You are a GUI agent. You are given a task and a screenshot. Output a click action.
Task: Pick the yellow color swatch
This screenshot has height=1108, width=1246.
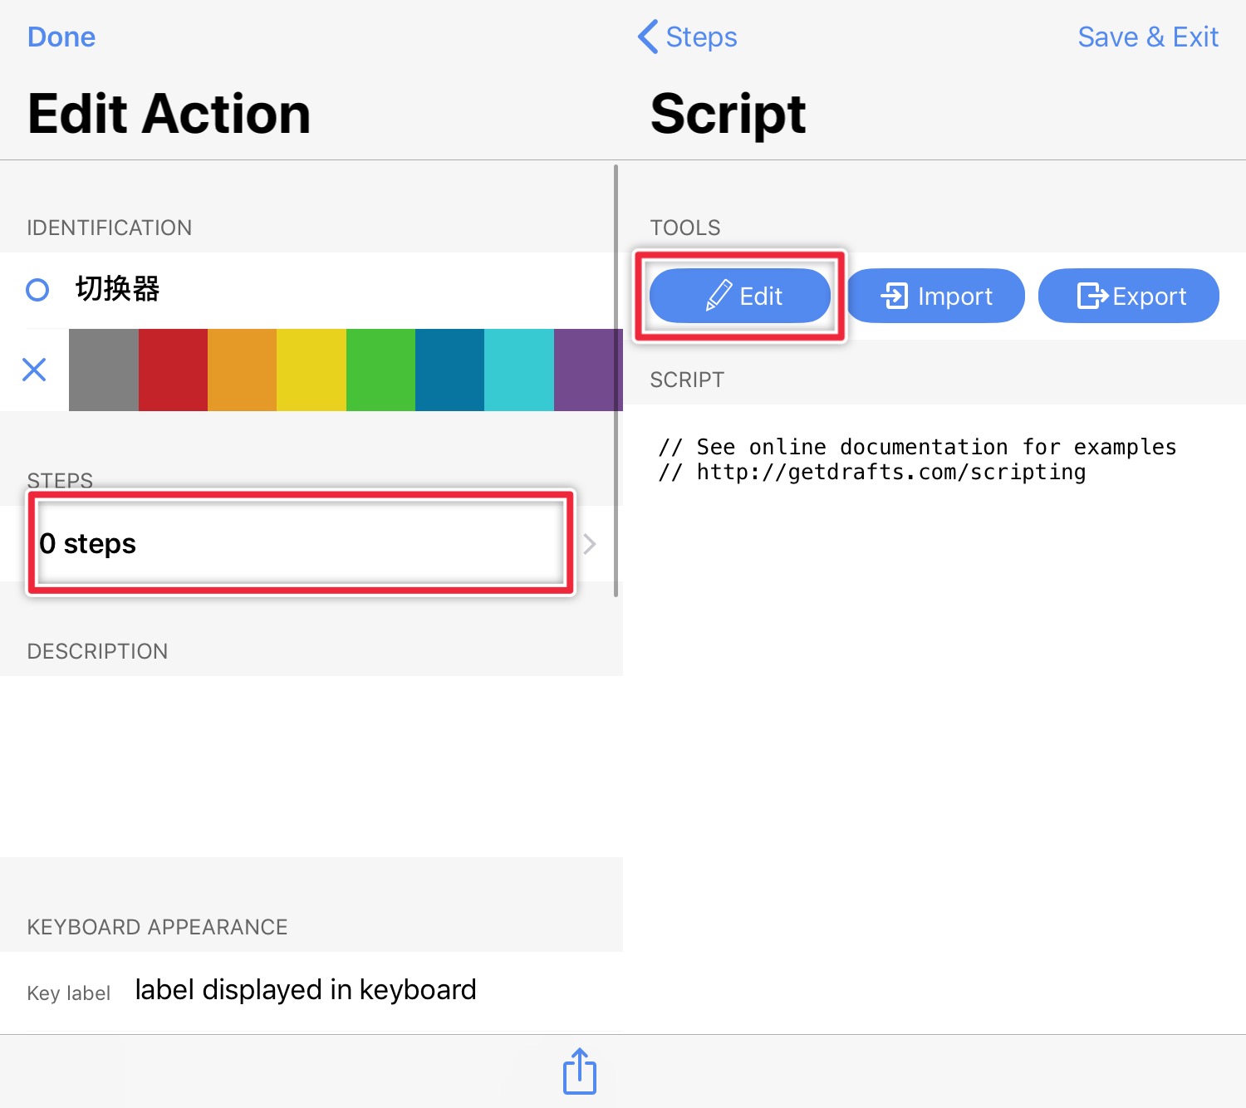click(x=311, y=370)
